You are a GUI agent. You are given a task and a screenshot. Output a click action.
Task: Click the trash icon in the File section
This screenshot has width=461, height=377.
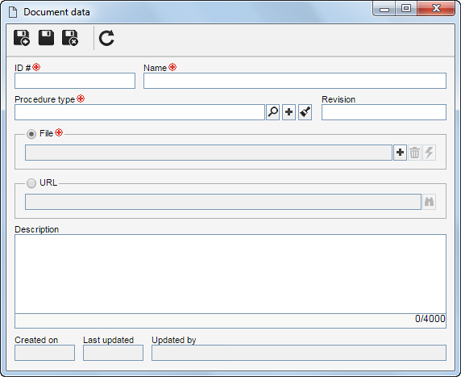tap(414, 153)
